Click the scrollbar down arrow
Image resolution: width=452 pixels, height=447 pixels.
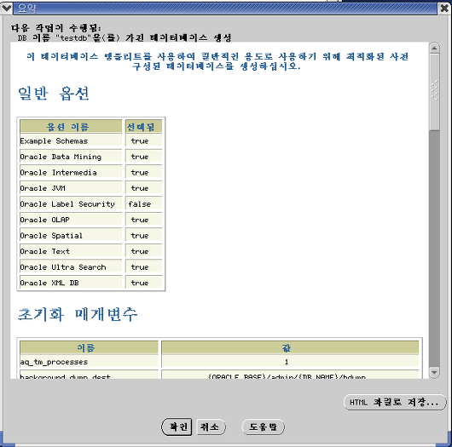(x=434, y=372)
